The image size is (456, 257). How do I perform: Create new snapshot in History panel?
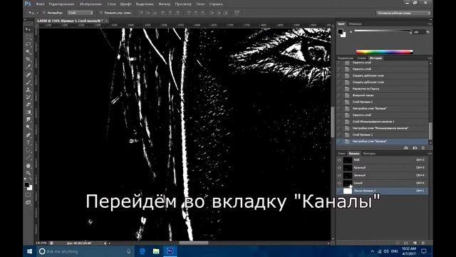click(415, 148)
